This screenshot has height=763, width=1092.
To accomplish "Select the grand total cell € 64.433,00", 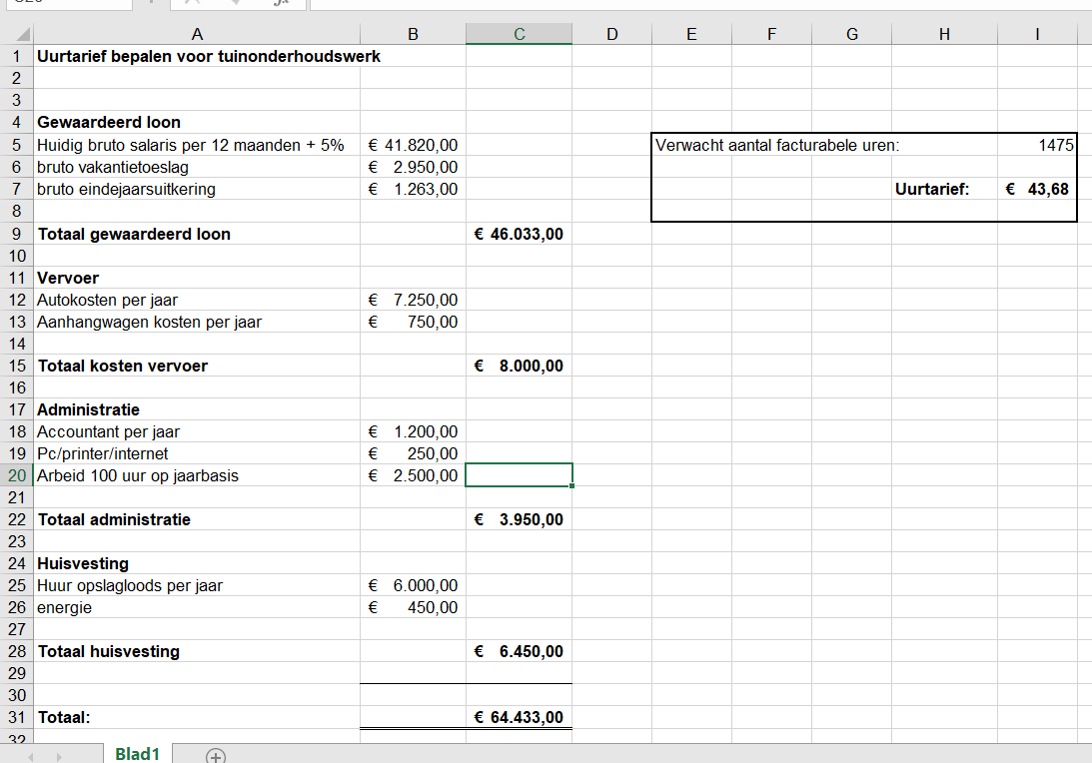I will pos(519,717).
